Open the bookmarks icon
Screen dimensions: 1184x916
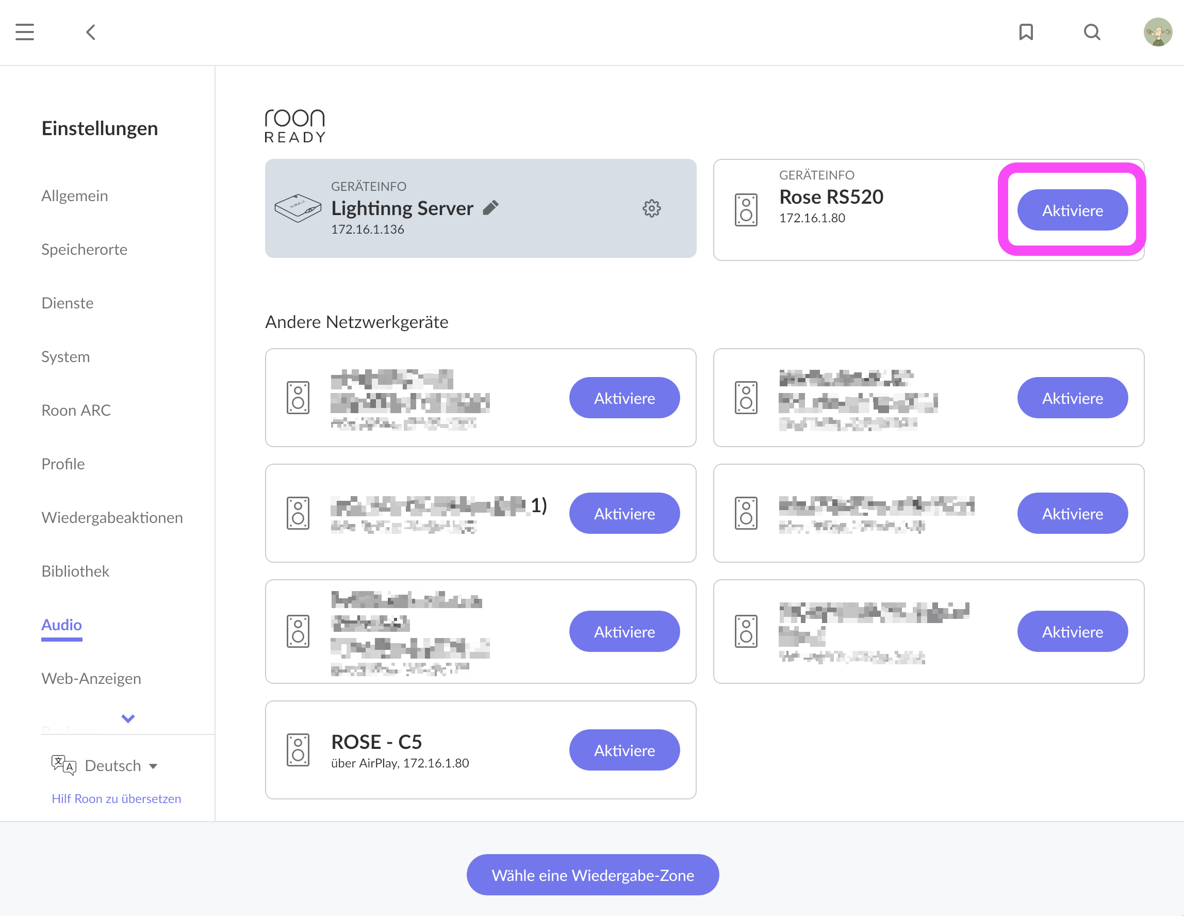click(x=1026, y=32)
